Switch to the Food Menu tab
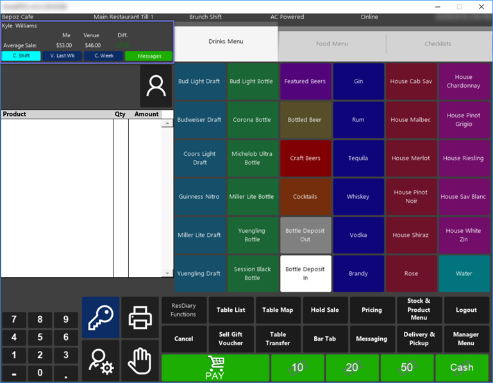Image resolution: width=493 pixels, height=383 pixels. click(332, 44)
